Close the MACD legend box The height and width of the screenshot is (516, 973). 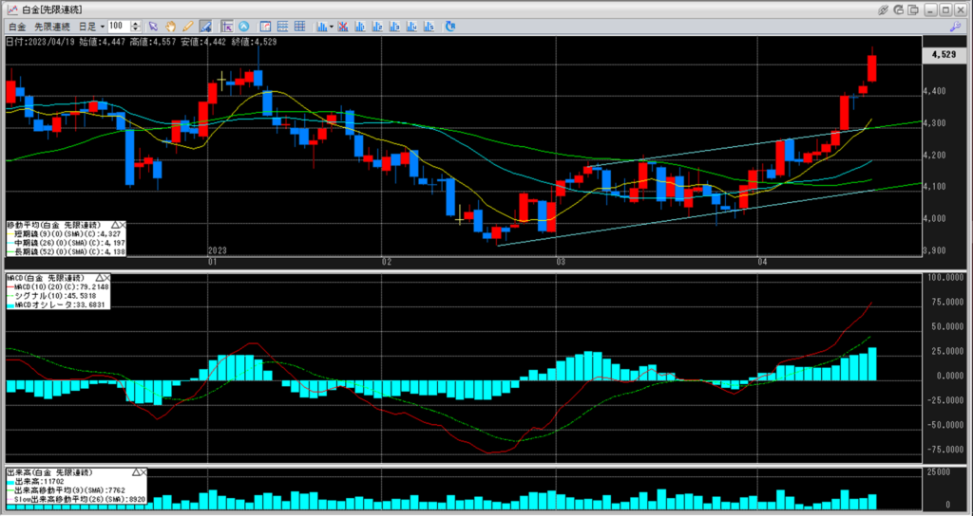[106, 279]
